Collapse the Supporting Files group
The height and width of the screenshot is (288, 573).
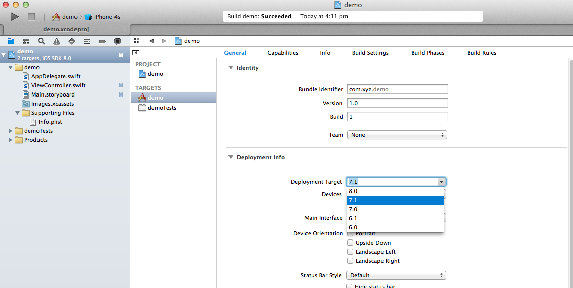17,113
